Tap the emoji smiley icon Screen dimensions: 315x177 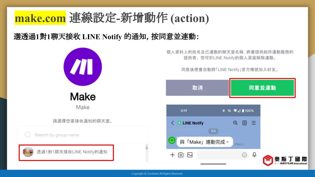click(x=244, y=155)
